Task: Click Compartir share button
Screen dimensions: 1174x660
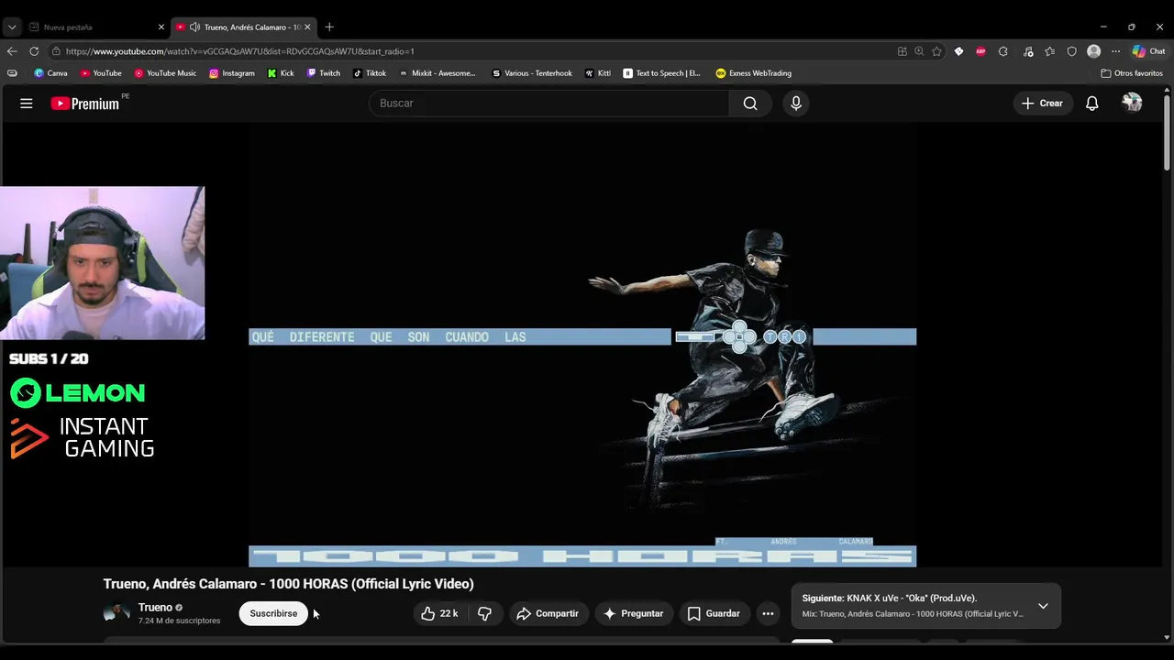Action: (x=548, y=613)
